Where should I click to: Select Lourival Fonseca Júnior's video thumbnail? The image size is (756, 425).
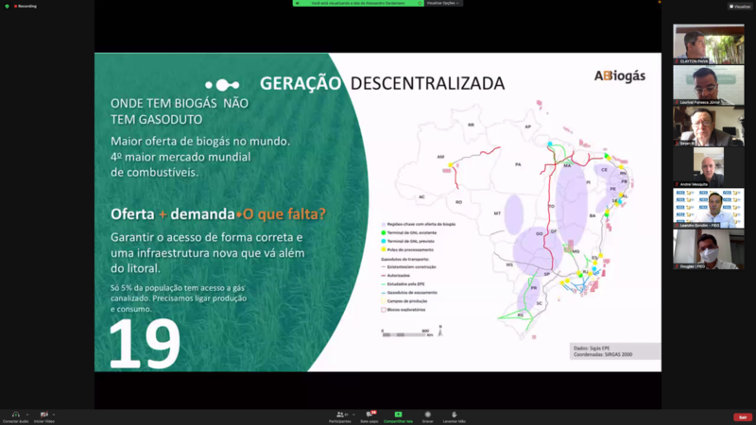click(708, 84)
